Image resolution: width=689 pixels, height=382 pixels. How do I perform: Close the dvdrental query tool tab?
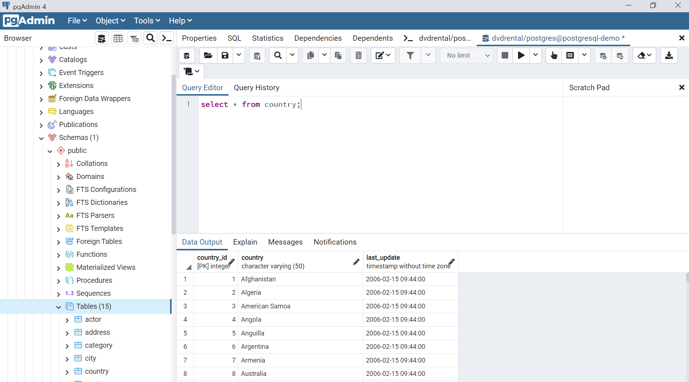pos(681,38)
